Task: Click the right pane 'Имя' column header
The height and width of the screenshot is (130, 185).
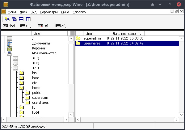Action: 94,34
